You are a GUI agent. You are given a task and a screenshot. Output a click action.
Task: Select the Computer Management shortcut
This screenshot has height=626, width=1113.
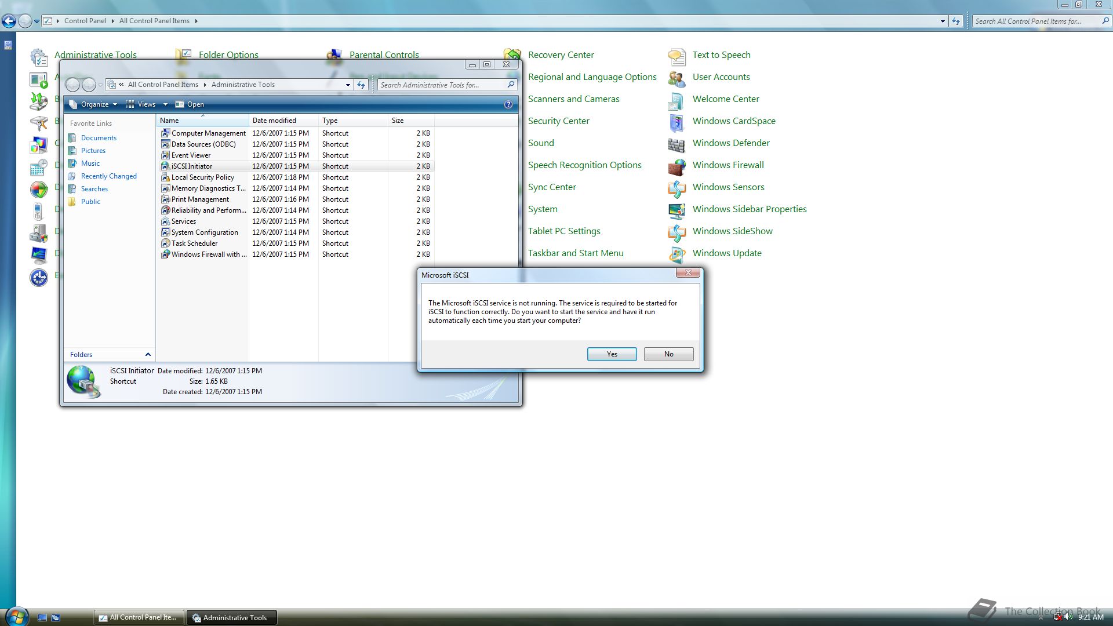tap(203, 133)
